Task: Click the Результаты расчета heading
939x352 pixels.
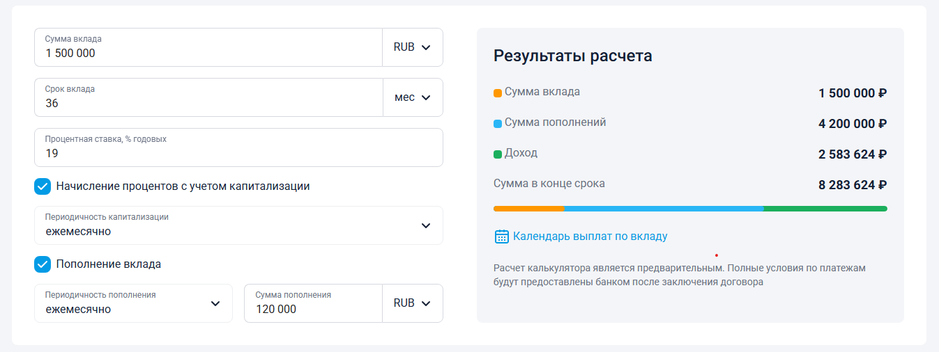Action: pyautogui.click(x=573, y=56)
